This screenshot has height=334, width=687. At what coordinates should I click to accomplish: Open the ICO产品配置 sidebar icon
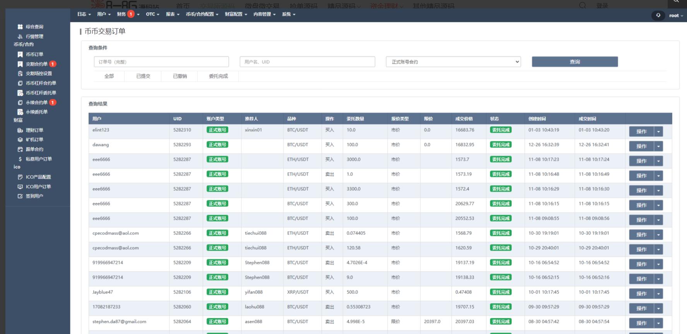20,177
